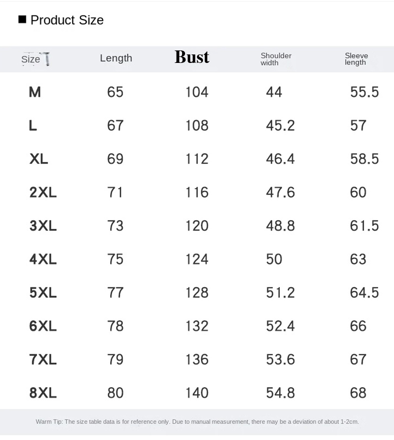The width and height of the screenshot is (394, 440).
Task: Click the 8XL size row label
Action: tap(43, 393)
